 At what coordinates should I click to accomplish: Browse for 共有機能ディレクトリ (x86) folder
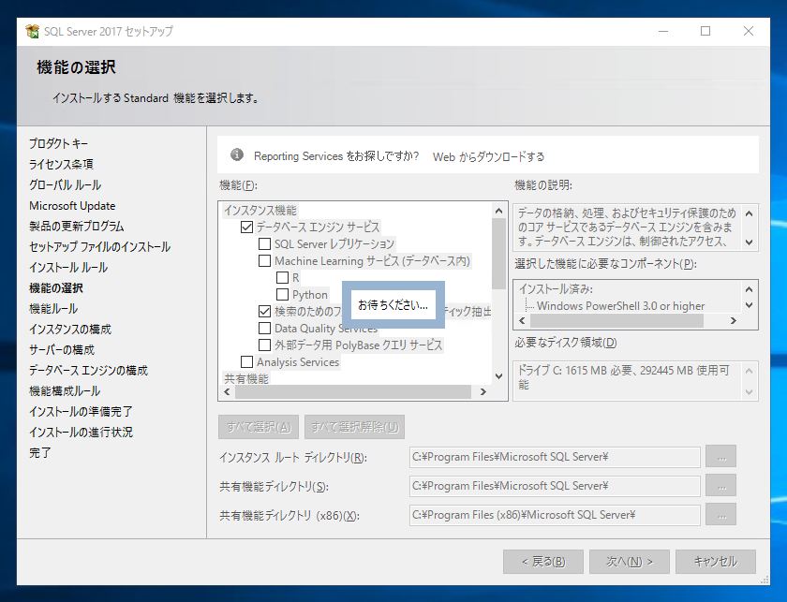[720, 515]
